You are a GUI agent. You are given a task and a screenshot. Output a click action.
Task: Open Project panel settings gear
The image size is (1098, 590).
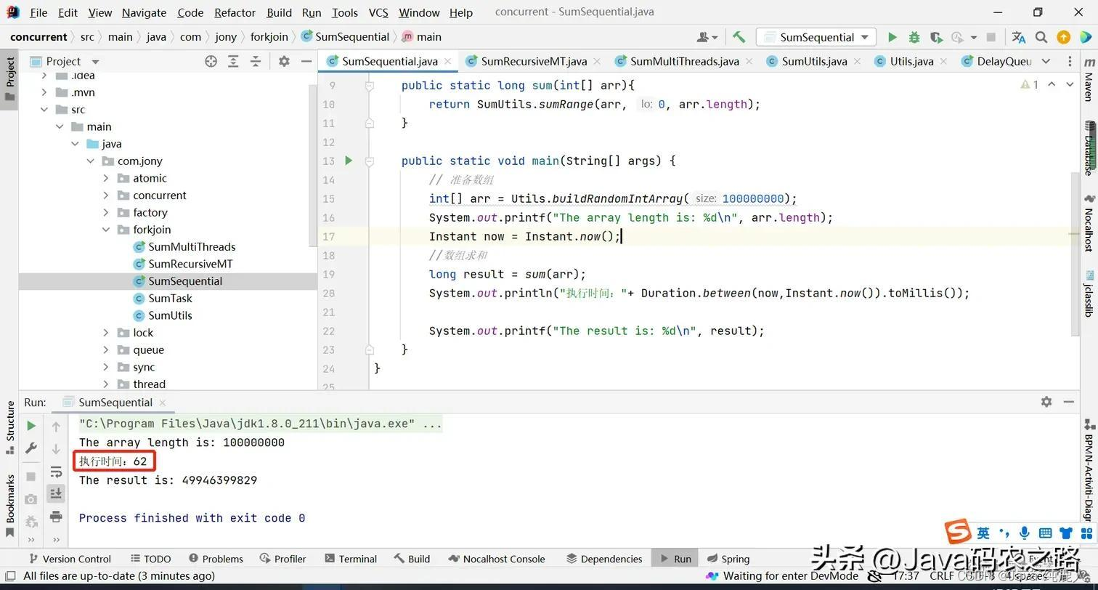coord(284,61)
